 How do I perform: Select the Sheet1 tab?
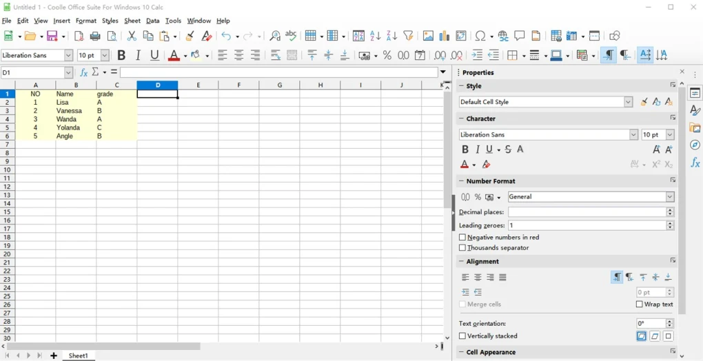[x=78, y=355]
